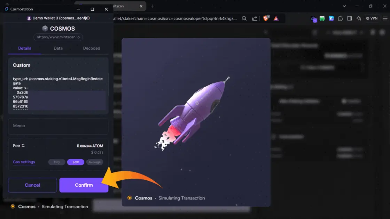The image size is (390, 219).
Task: Cancel the transaction request
Action: 32,185
